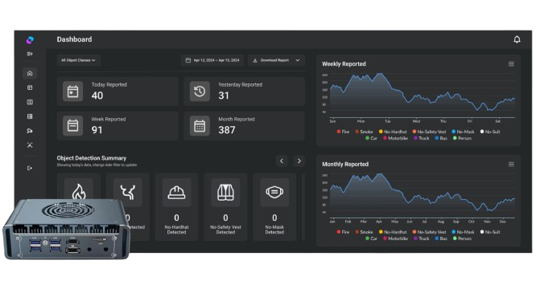Viewport: 536px width, 301px height.
Task: Toggle Motorbike series in Monthly Reported legend
Action: point(395,238)
